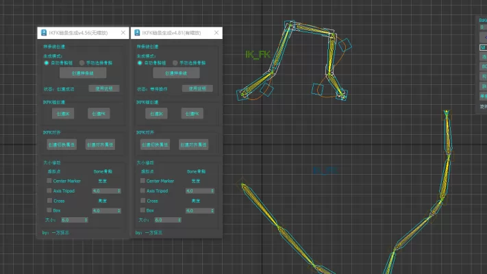Close the IKFK v4.56 panel

pos(123,33)
